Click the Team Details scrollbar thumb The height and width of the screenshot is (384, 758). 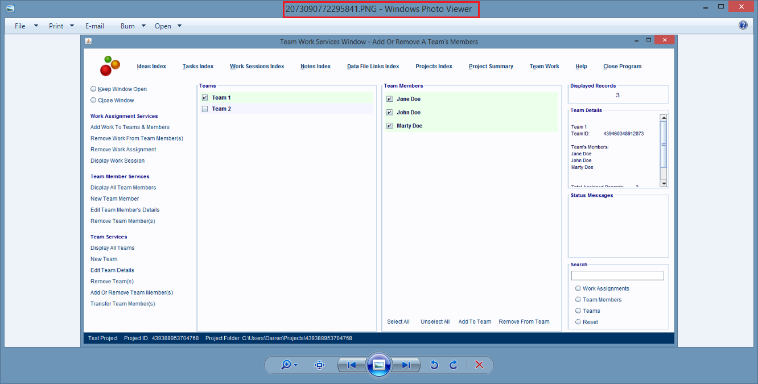[664, 144]
